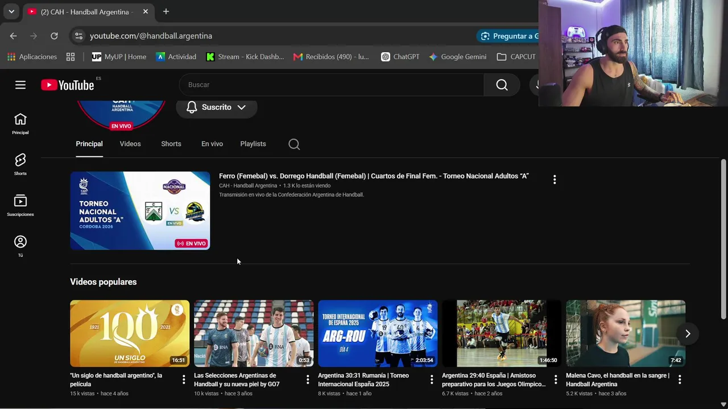Viewport: 728px width, 409px height.
Task: Open the CAPCUT bookmarks folder
Action: (x=516, y=57)
